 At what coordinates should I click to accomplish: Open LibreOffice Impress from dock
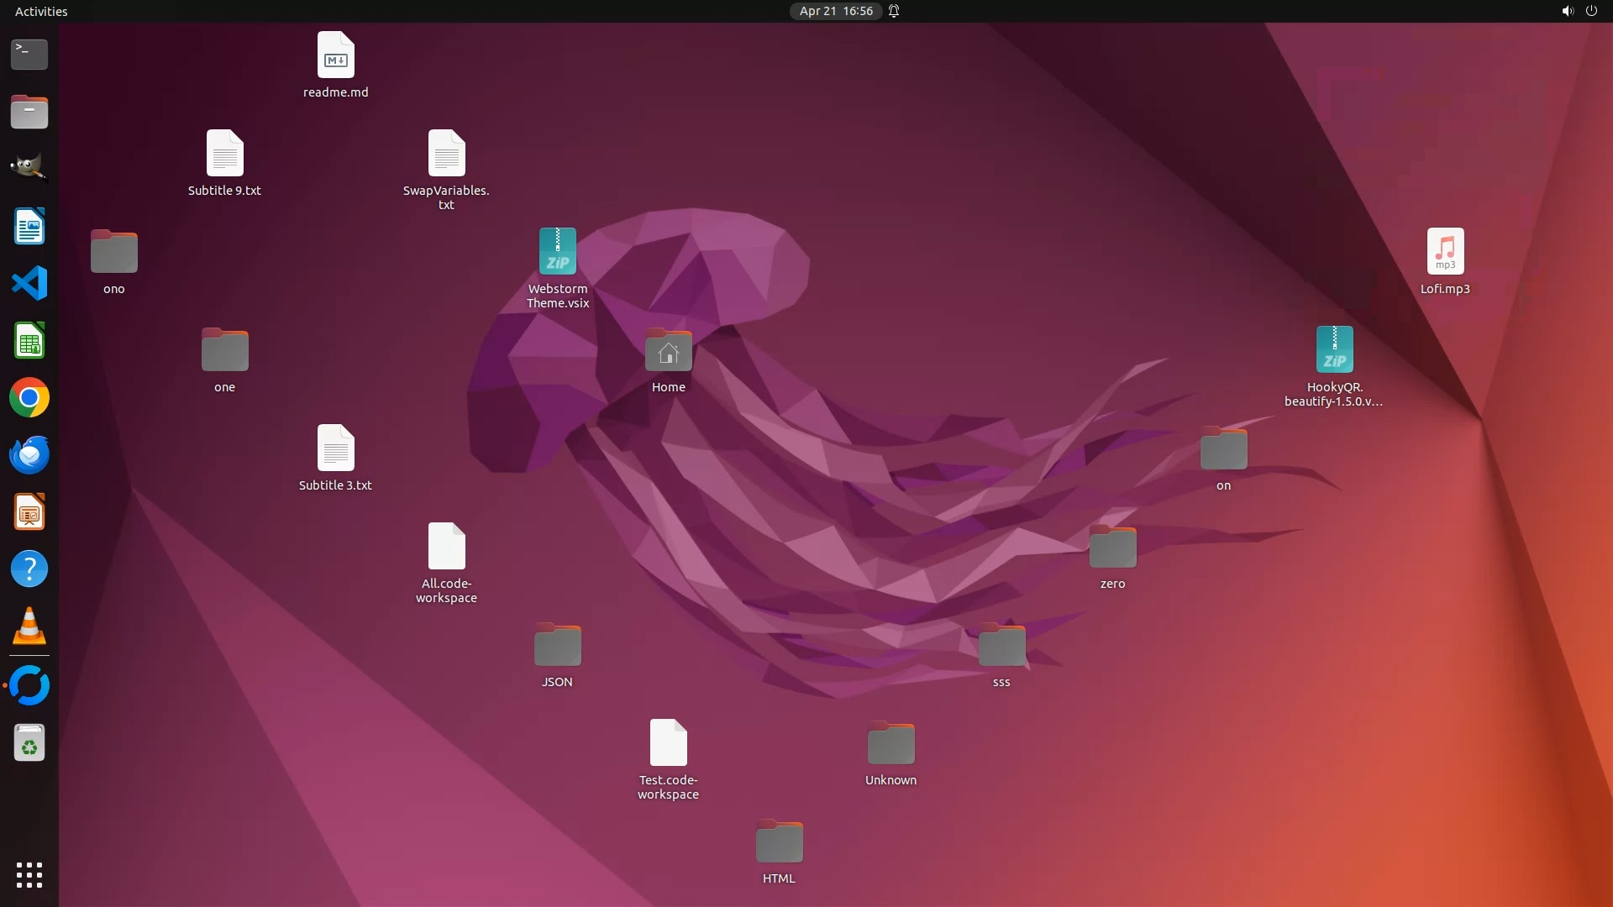pos(29,512)
